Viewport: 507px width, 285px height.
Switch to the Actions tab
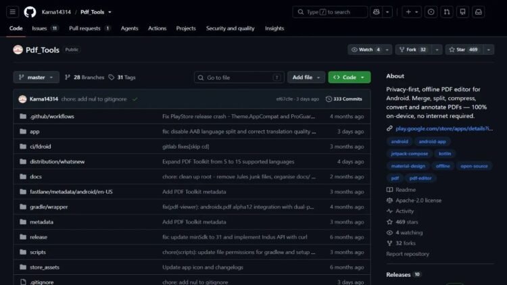click(157, 28)
